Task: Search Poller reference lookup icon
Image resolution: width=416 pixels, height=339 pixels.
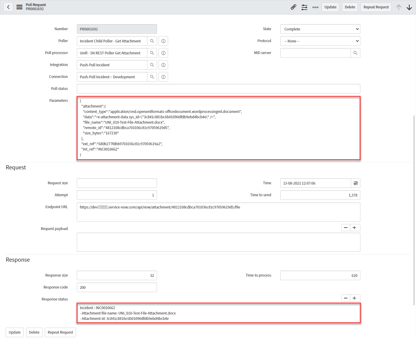Action: [x=152, y=41]
